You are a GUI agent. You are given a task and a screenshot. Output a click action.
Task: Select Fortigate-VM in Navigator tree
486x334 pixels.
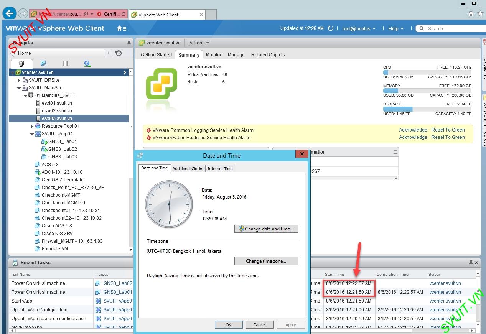(54, 249)
